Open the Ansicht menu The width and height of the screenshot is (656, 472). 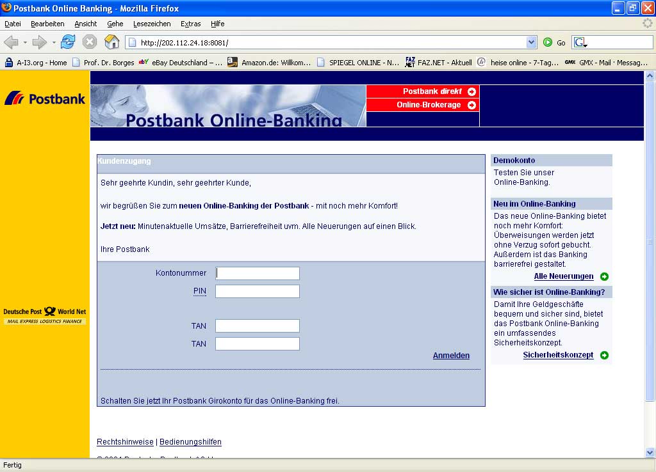pos(85,24)
